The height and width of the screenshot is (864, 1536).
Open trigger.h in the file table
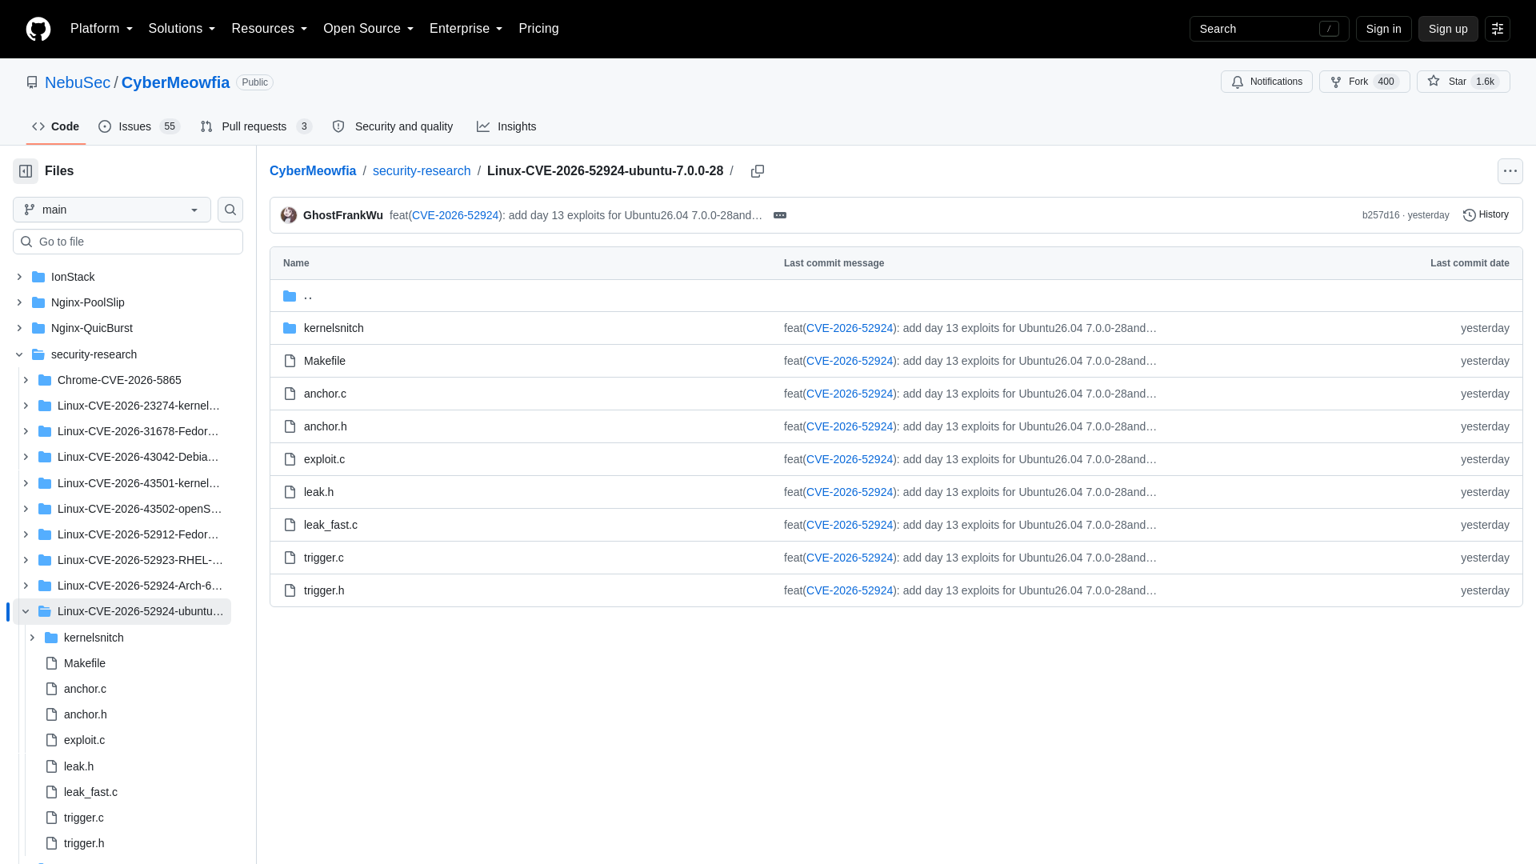point(324,590)
